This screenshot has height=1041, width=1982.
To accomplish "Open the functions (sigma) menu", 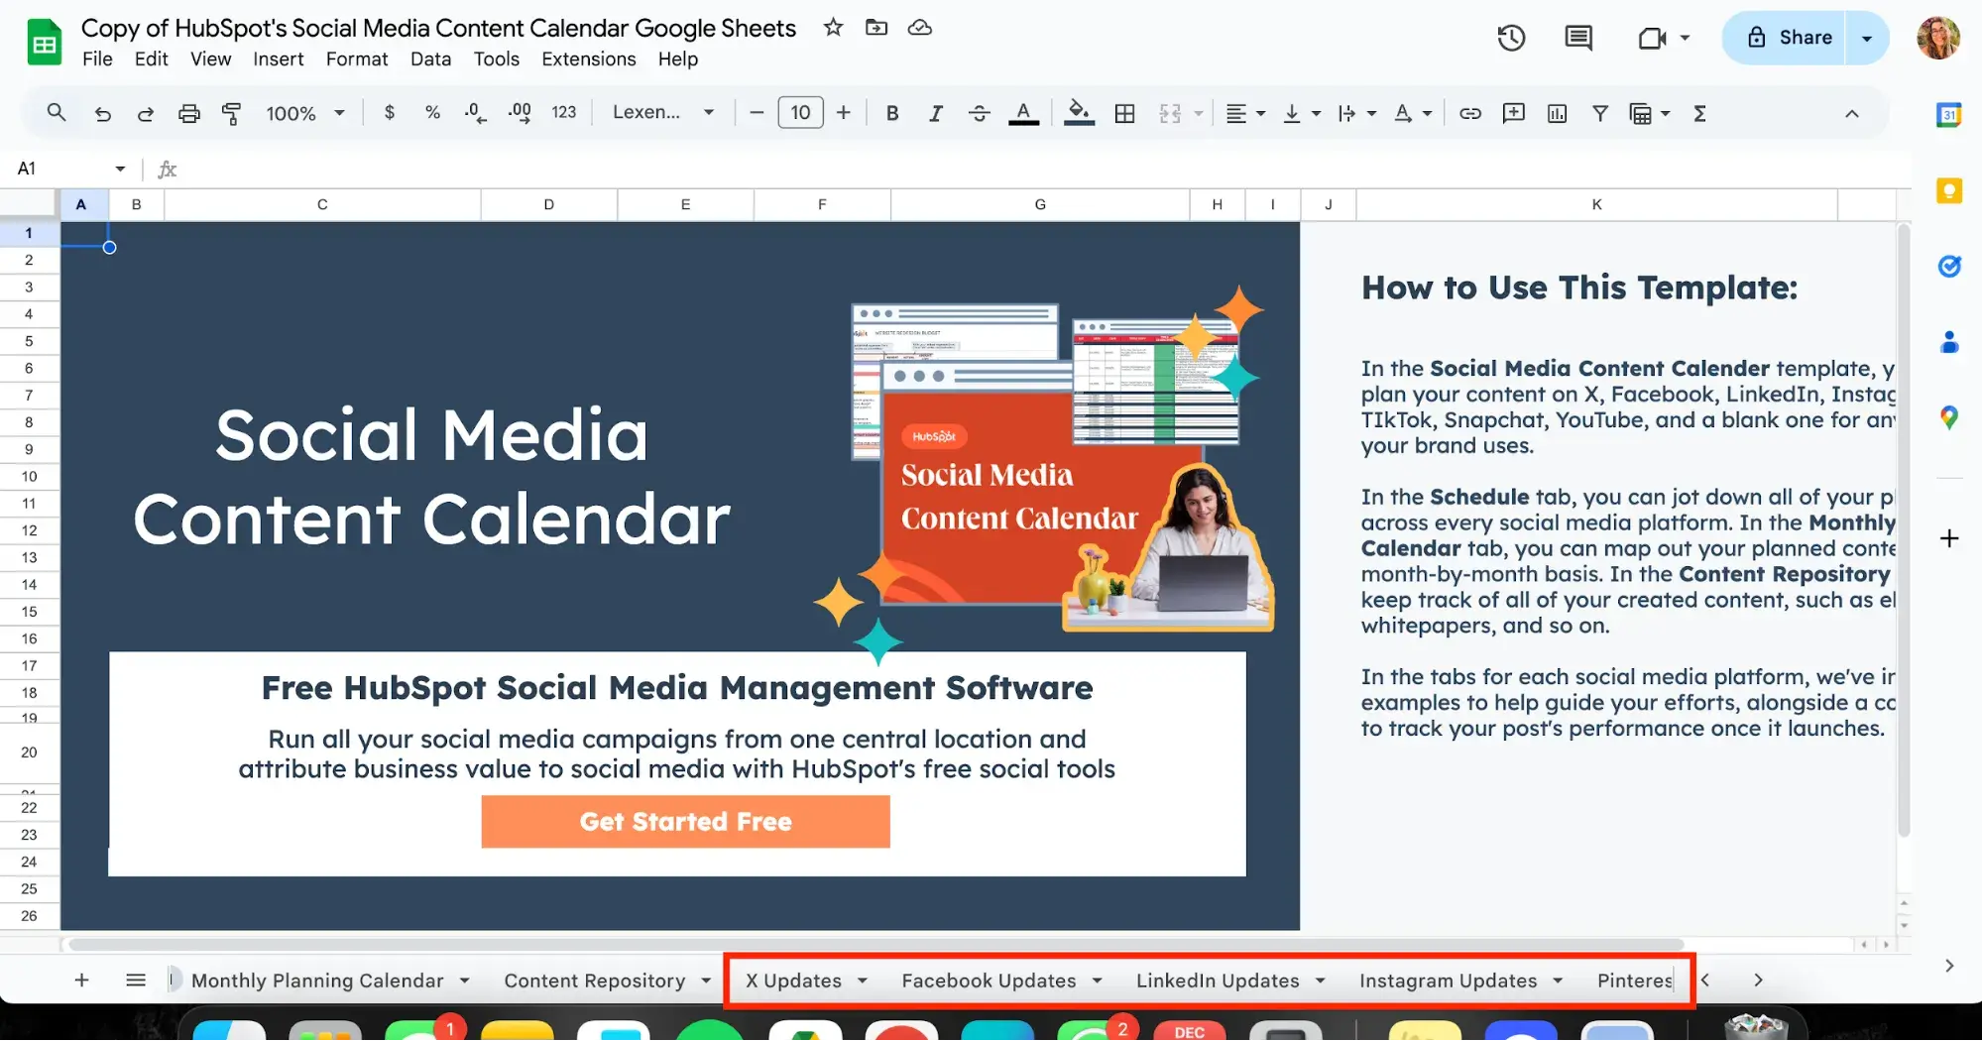I will (x=1699, y=112).
